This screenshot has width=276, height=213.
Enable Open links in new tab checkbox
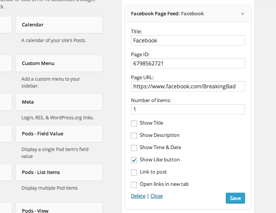pyautogui.click(x=134, y=184)
